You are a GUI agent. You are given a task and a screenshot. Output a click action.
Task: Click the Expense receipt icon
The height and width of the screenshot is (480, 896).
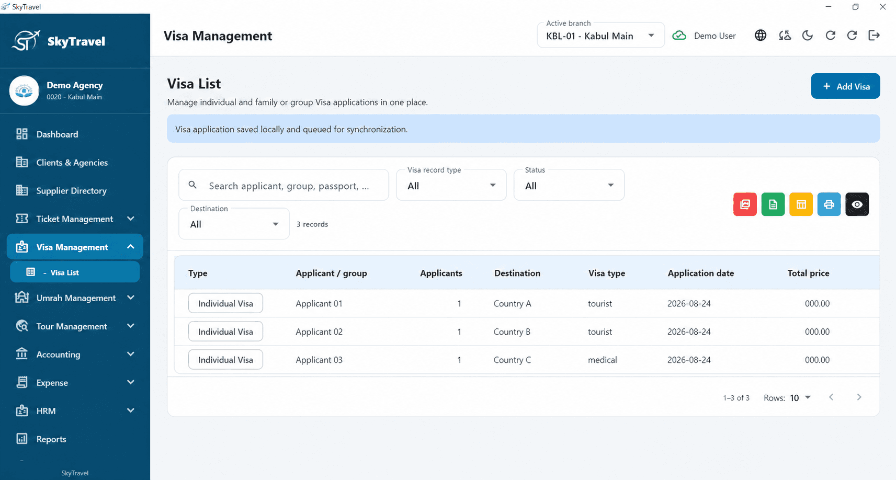[x=22, y=382]
